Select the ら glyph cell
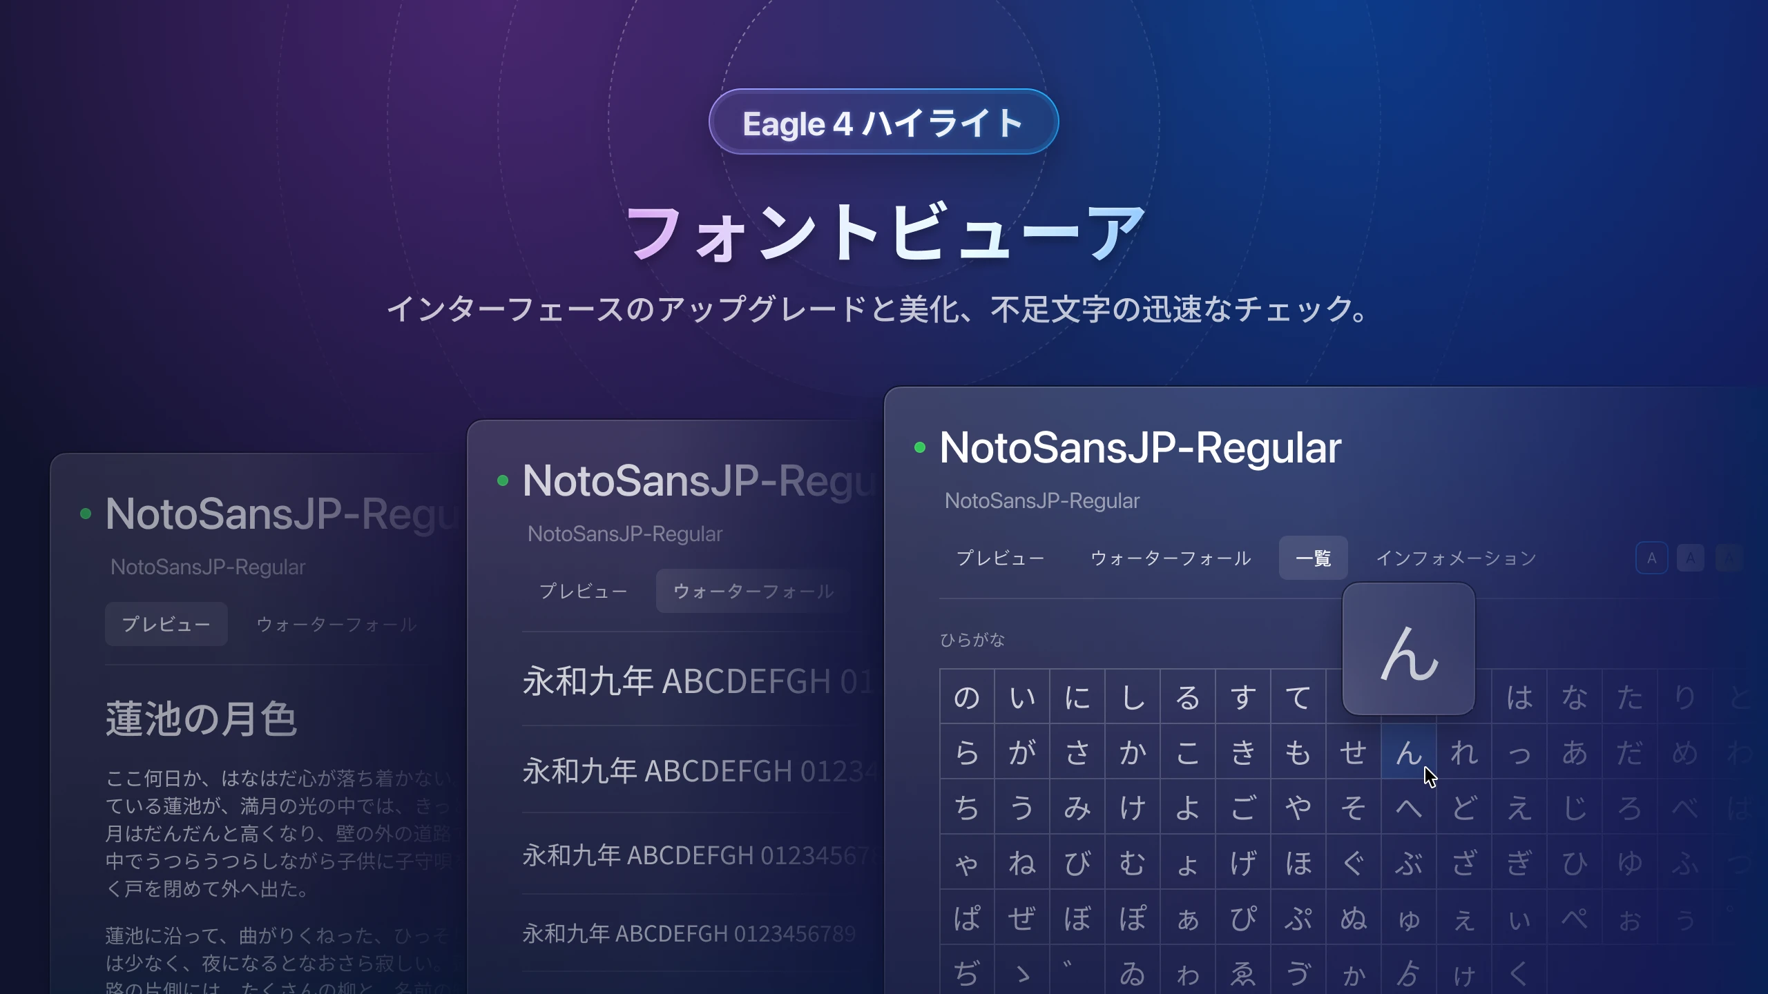 point(967,752)
